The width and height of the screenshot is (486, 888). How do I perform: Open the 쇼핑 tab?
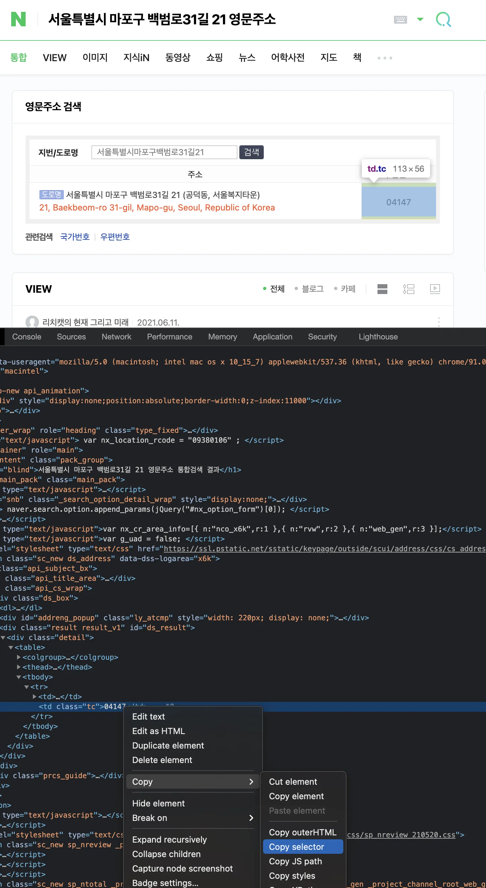click(214, 57)
